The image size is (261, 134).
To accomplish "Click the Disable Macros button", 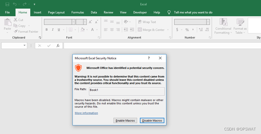I will pos(152,121).
